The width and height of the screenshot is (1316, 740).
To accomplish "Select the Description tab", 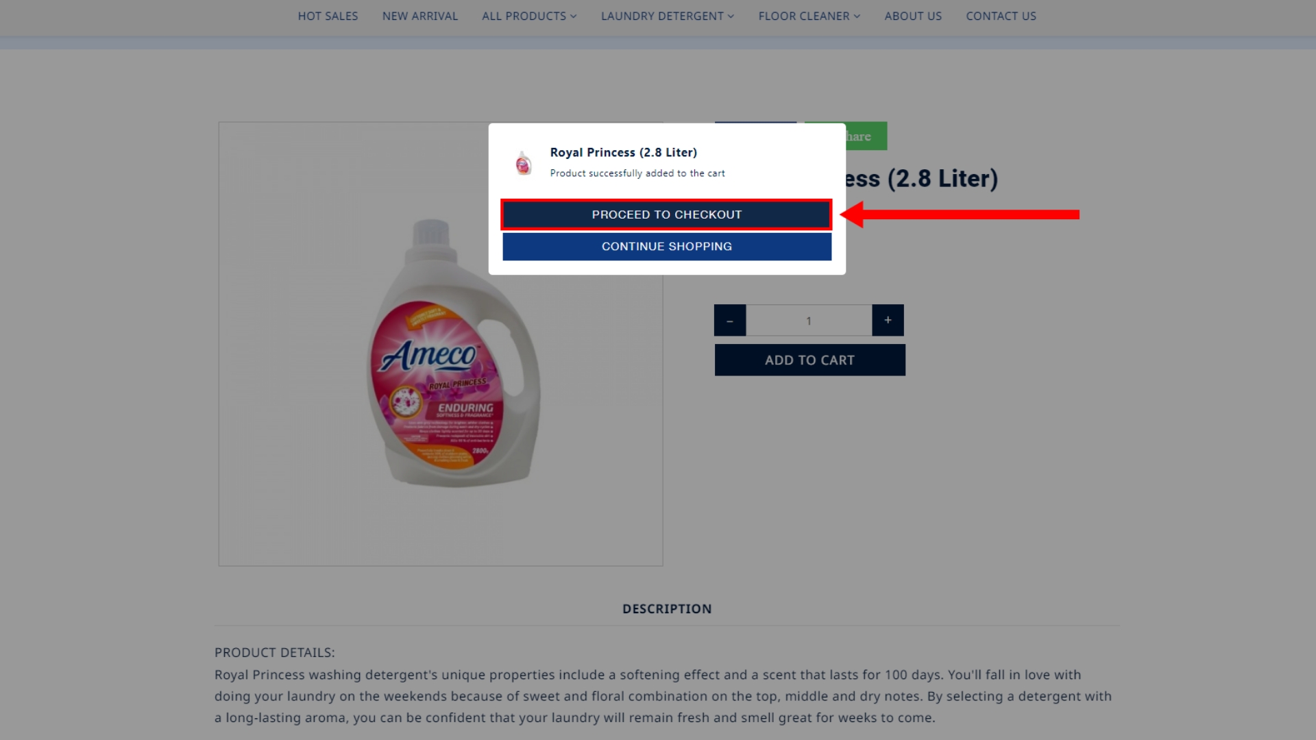I will point(667,608).
